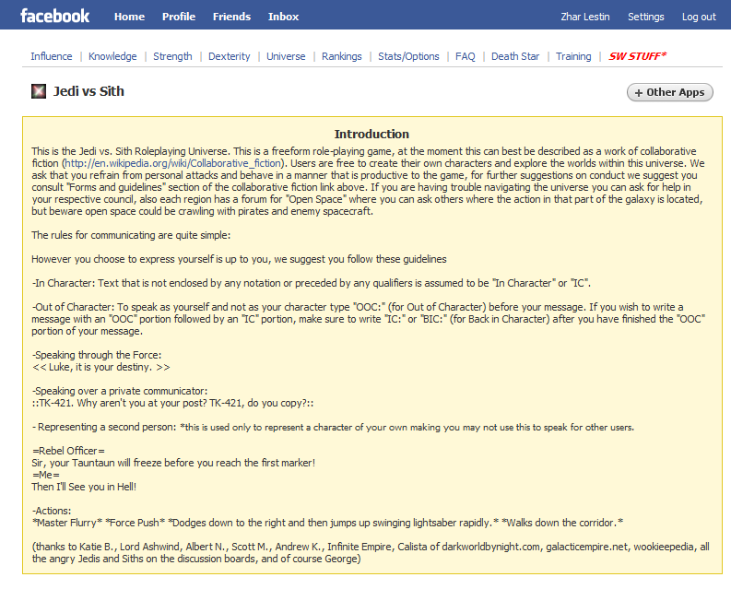Image resolution: width=731 pixels, height=589 pixels.
Task: Click the "::TK-421. Why aren't you" line
Action: coord(173,403)
